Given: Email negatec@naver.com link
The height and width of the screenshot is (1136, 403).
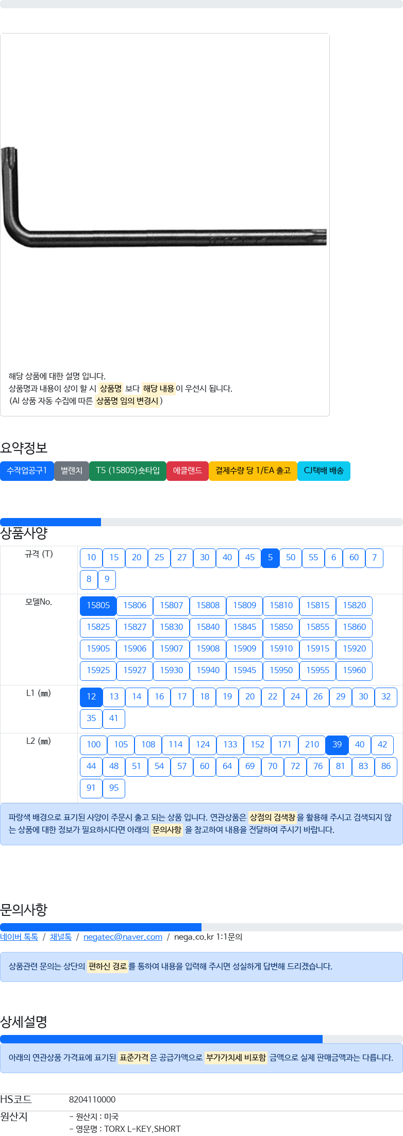Looking at the screenshot, I should [123, 937].
